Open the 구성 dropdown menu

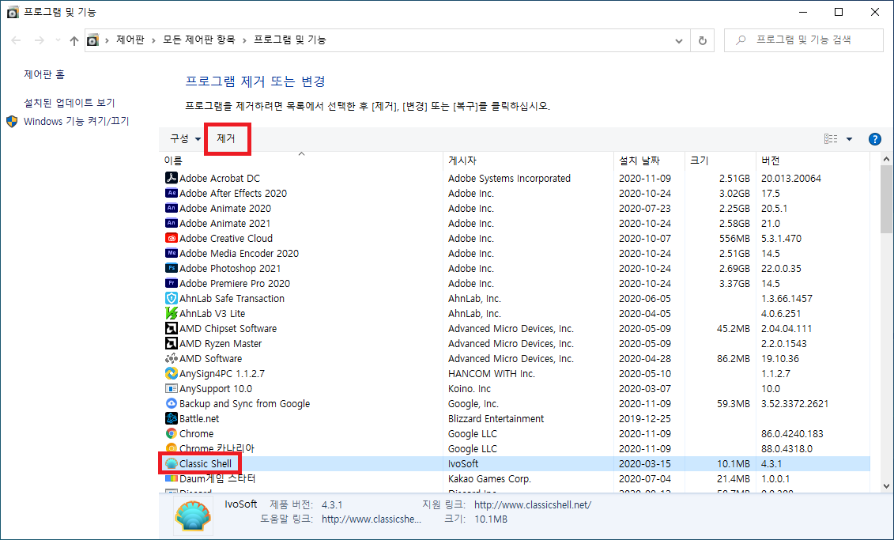click(x=185, y=138)
